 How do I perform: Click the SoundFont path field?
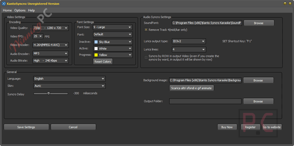coord(207,23)
